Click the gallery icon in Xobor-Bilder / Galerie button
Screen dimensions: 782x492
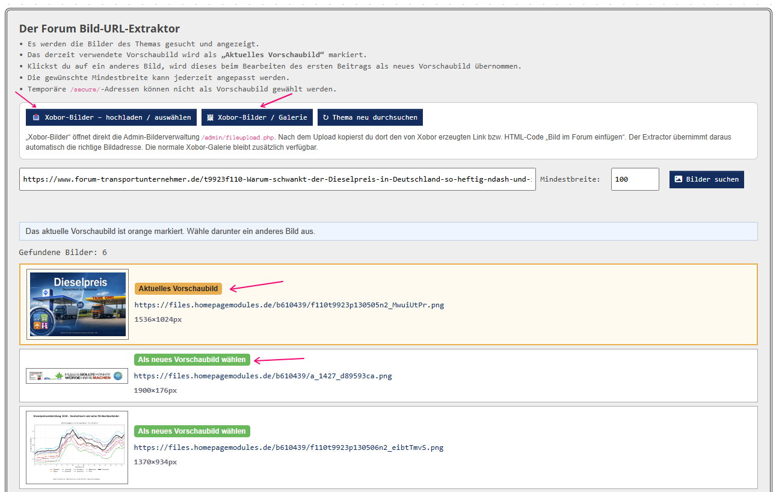click(210, 117)
